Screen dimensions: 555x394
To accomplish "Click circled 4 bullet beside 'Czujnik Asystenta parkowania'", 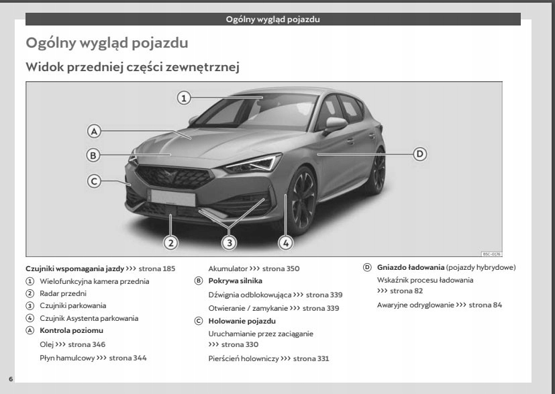I will [30, 318].
